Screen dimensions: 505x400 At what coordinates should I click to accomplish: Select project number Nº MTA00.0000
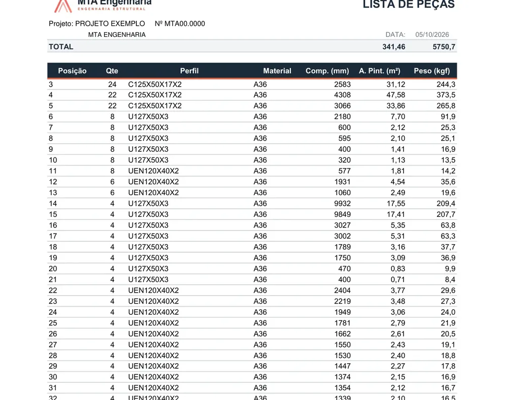pos(180,24)
